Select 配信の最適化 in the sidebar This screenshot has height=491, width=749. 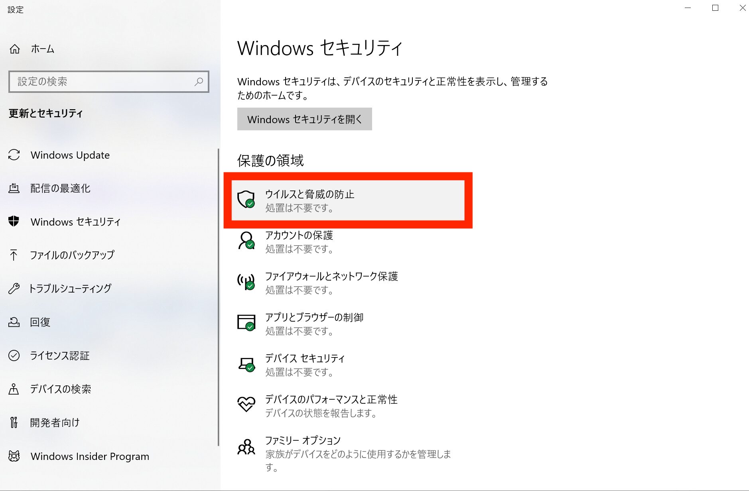60,188
